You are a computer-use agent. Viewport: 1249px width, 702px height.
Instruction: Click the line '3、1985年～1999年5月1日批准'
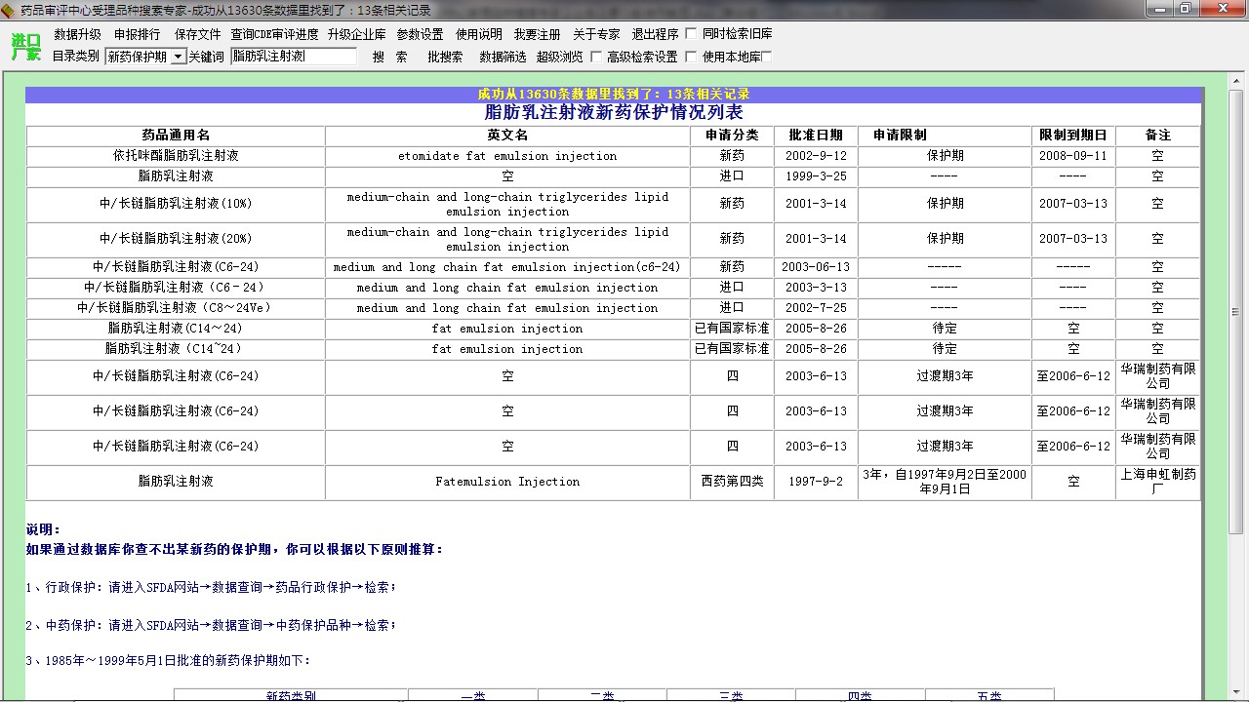(x=168, y=661)
